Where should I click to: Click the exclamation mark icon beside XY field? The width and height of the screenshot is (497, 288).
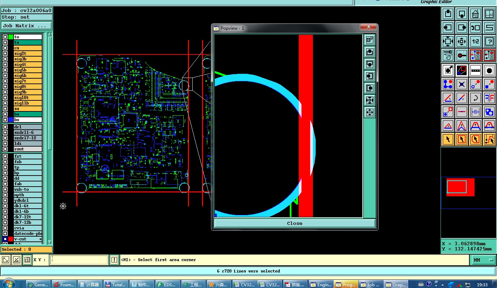click(114, 260)
